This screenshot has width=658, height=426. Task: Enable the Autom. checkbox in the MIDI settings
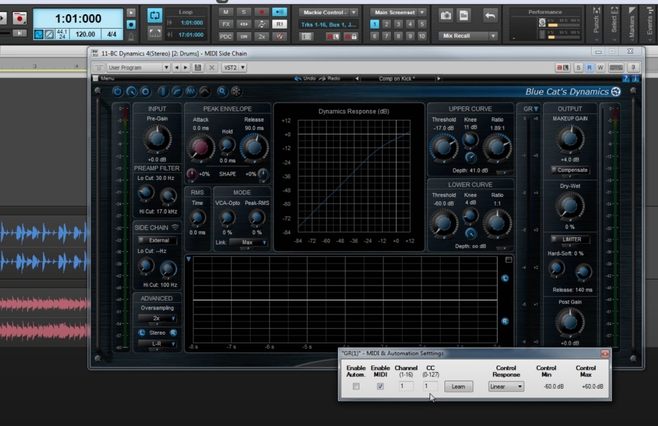coord(356,386)
